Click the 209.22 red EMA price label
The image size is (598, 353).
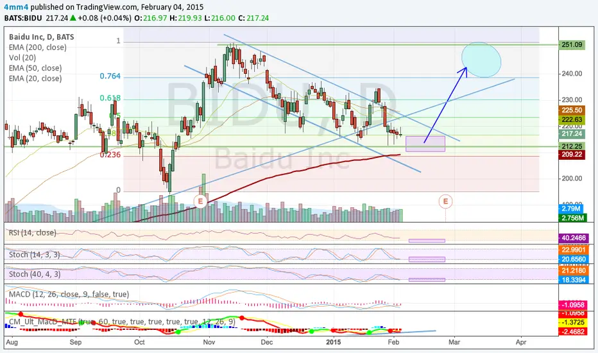pyautogui.click(x=572, y=155)
